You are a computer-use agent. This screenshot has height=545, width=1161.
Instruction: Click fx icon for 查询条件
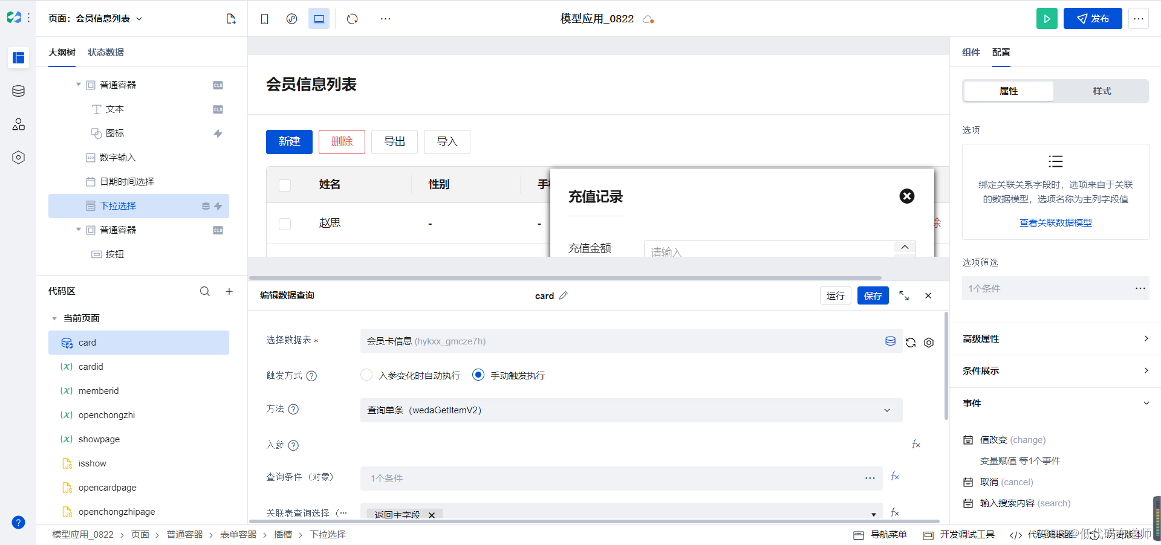tap(895, 477)
